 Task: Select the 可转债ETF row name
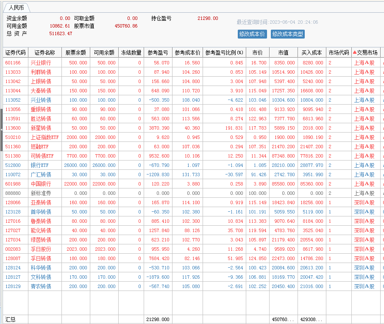tap(42, 156)
